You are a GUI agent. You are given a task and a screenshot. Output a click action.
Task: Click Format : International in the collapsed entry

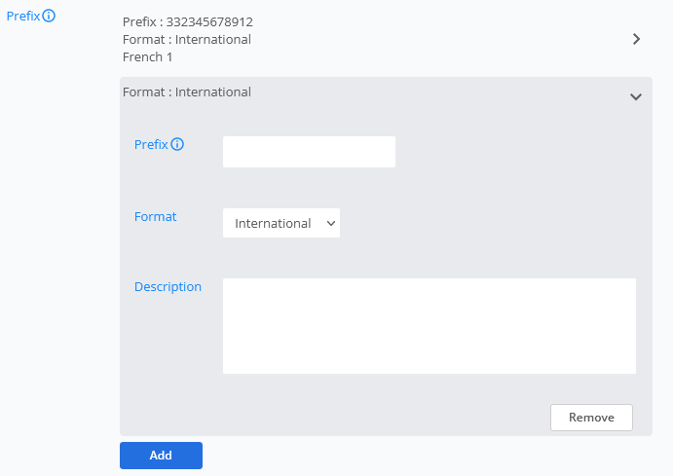pyautogui.click(x=187, y=39)
